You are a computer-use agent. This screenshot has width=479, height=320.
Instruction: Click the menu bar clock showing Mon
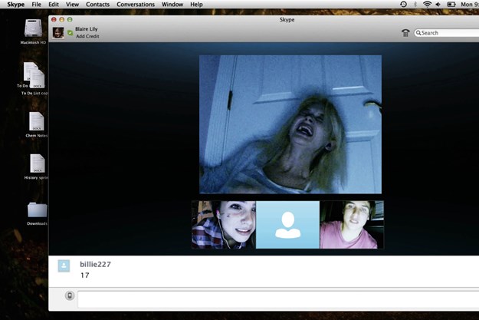(x=470, y=5)
